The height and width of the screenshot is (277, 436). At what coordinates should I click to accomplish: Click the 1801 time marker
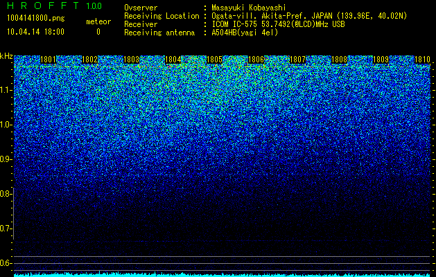(48, 60)
